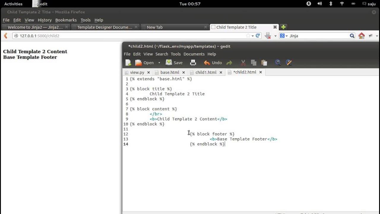This screenshot has height=214, width=380.
Task: Open gedit's Documents menu
Action: tap(194, 54)
